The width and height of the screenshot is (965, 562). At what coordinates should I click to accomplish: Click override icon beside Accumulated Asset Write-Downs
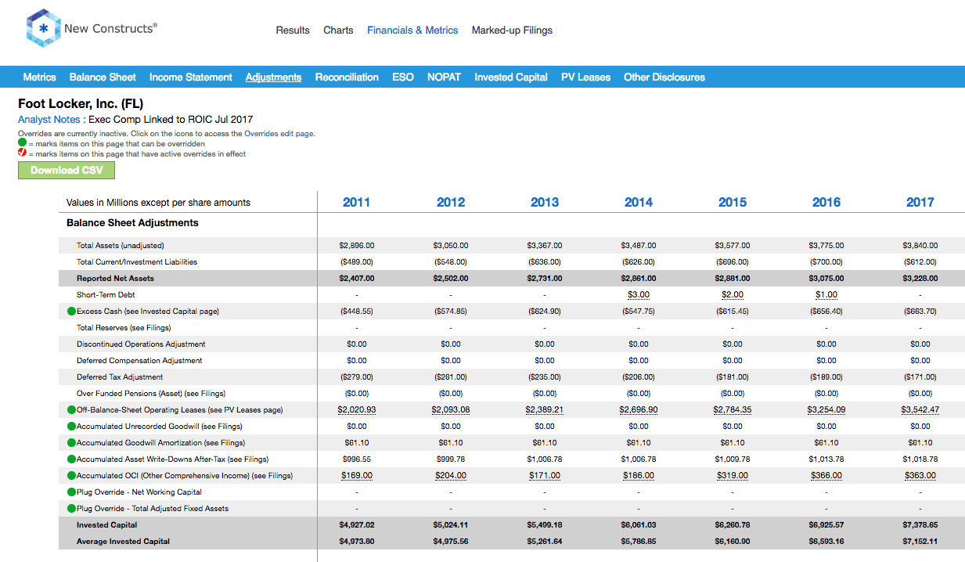click(71, 459)
